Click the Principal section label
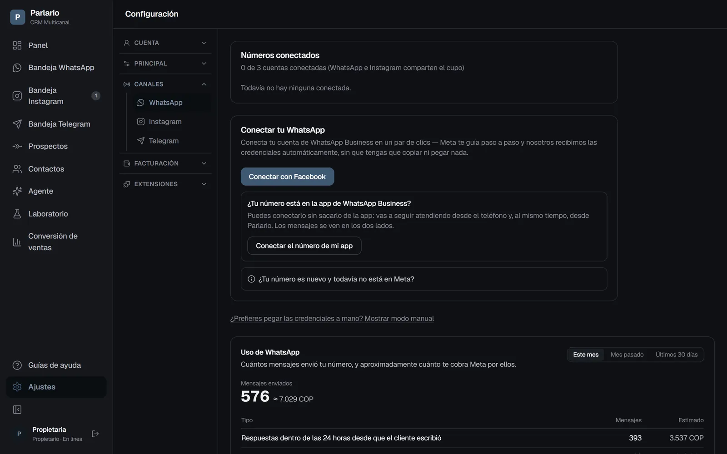This screenshot has width=727, height=454. [x=150, y=64]
